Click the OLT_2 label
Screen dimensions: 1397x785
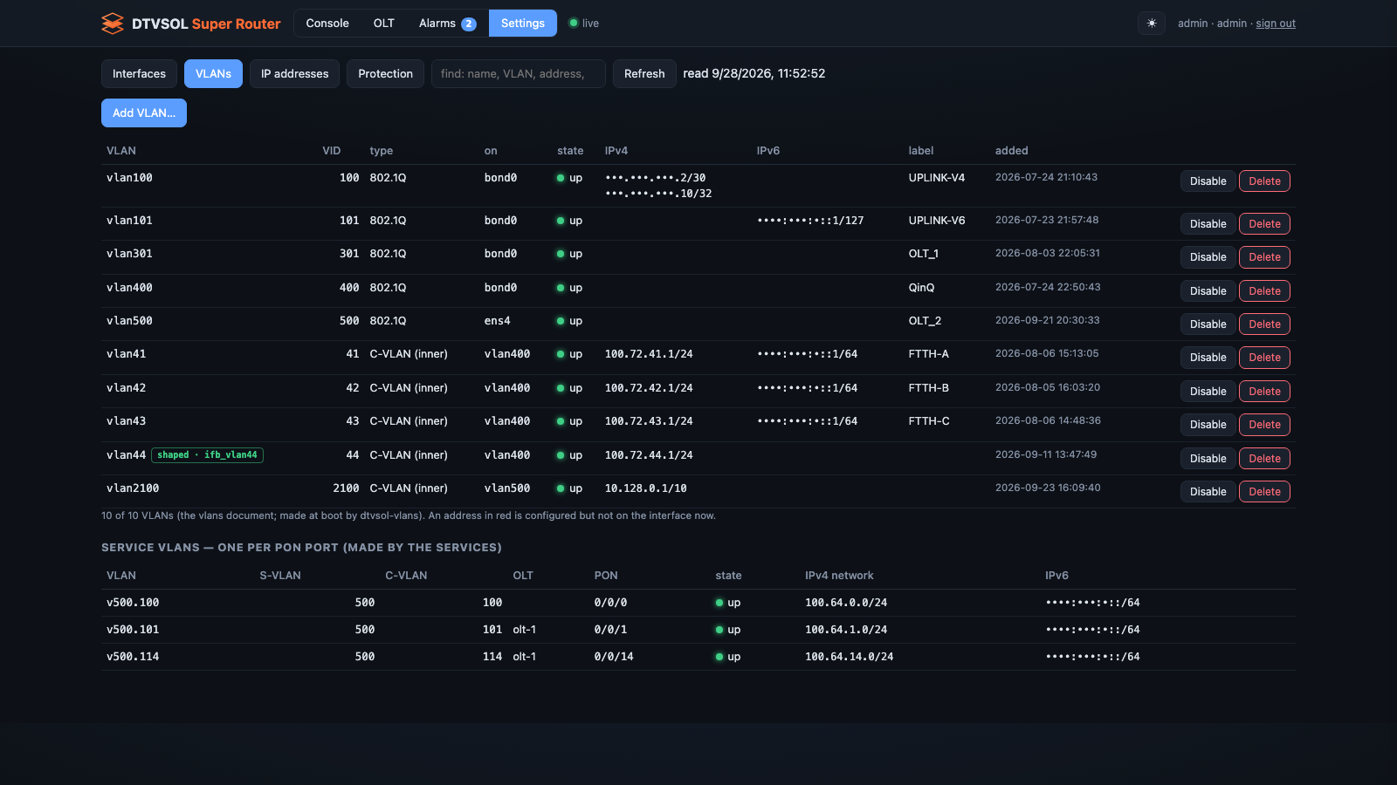coord(925,321)
